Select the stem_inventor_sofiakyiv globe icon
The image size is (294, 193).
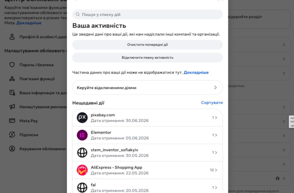82,153
